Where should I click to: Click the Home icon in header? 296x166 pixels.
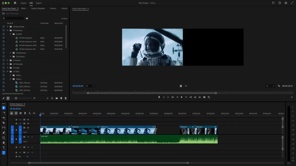coord(15,3)
